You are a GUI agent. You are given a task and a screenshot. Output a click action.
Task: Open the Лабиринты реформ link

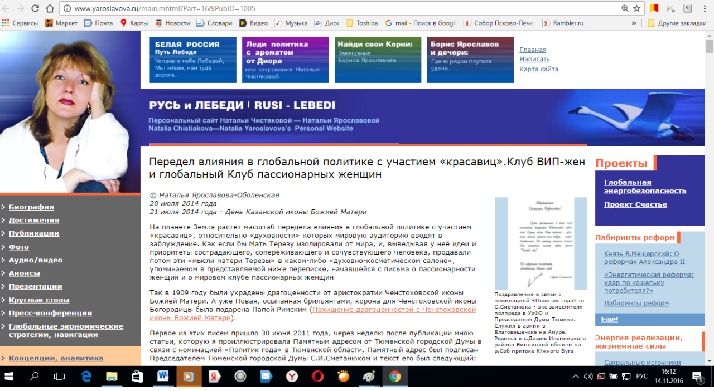point(636,303)
